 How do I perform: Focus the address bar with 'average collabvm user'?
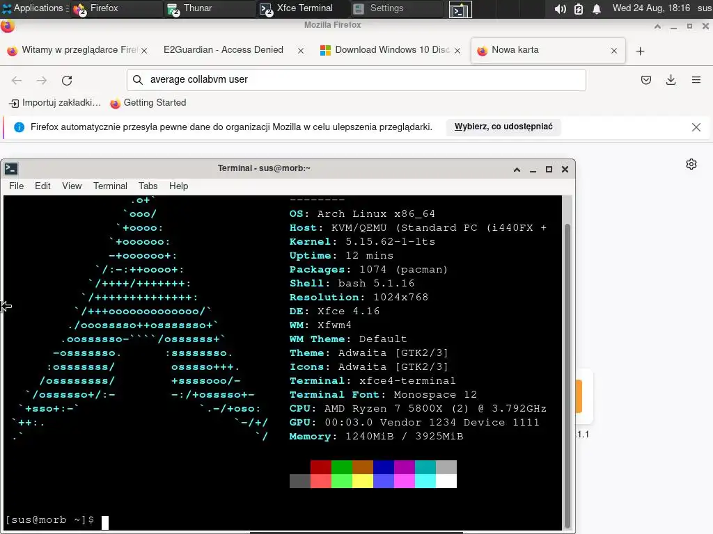pyautogui.click(x=356, y=80)
